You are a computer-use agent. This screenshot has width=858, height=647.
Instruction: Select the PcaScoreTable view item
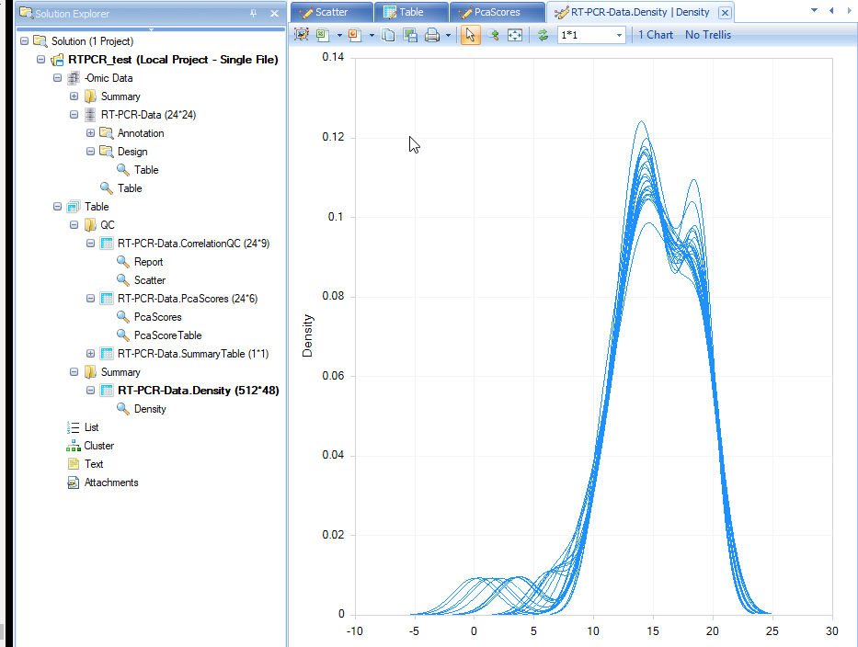(168, 335)
